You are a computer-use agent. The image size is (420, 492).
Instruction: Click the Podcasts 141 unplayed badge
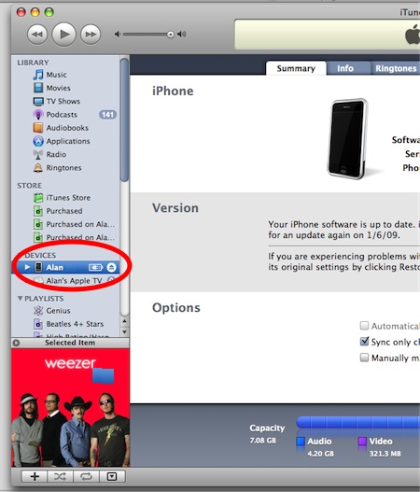click(107, 115)
